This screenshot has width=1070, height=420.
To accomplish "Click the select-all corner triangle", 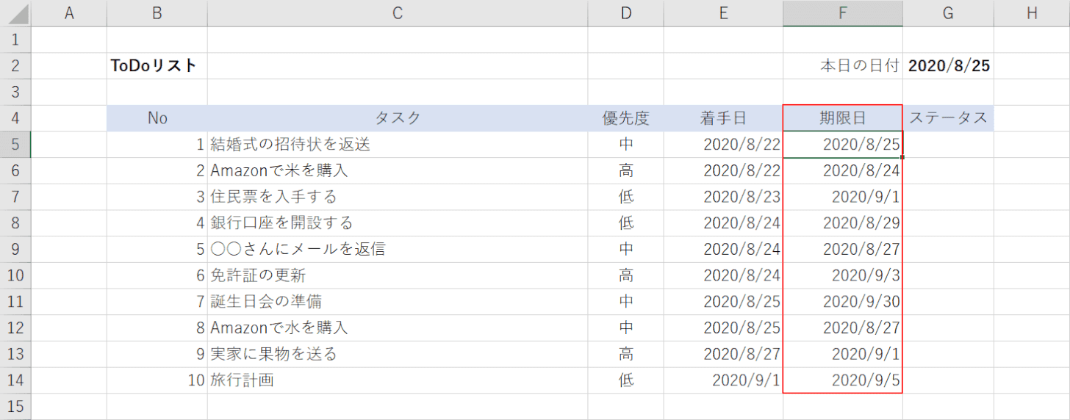I will 15,13.
